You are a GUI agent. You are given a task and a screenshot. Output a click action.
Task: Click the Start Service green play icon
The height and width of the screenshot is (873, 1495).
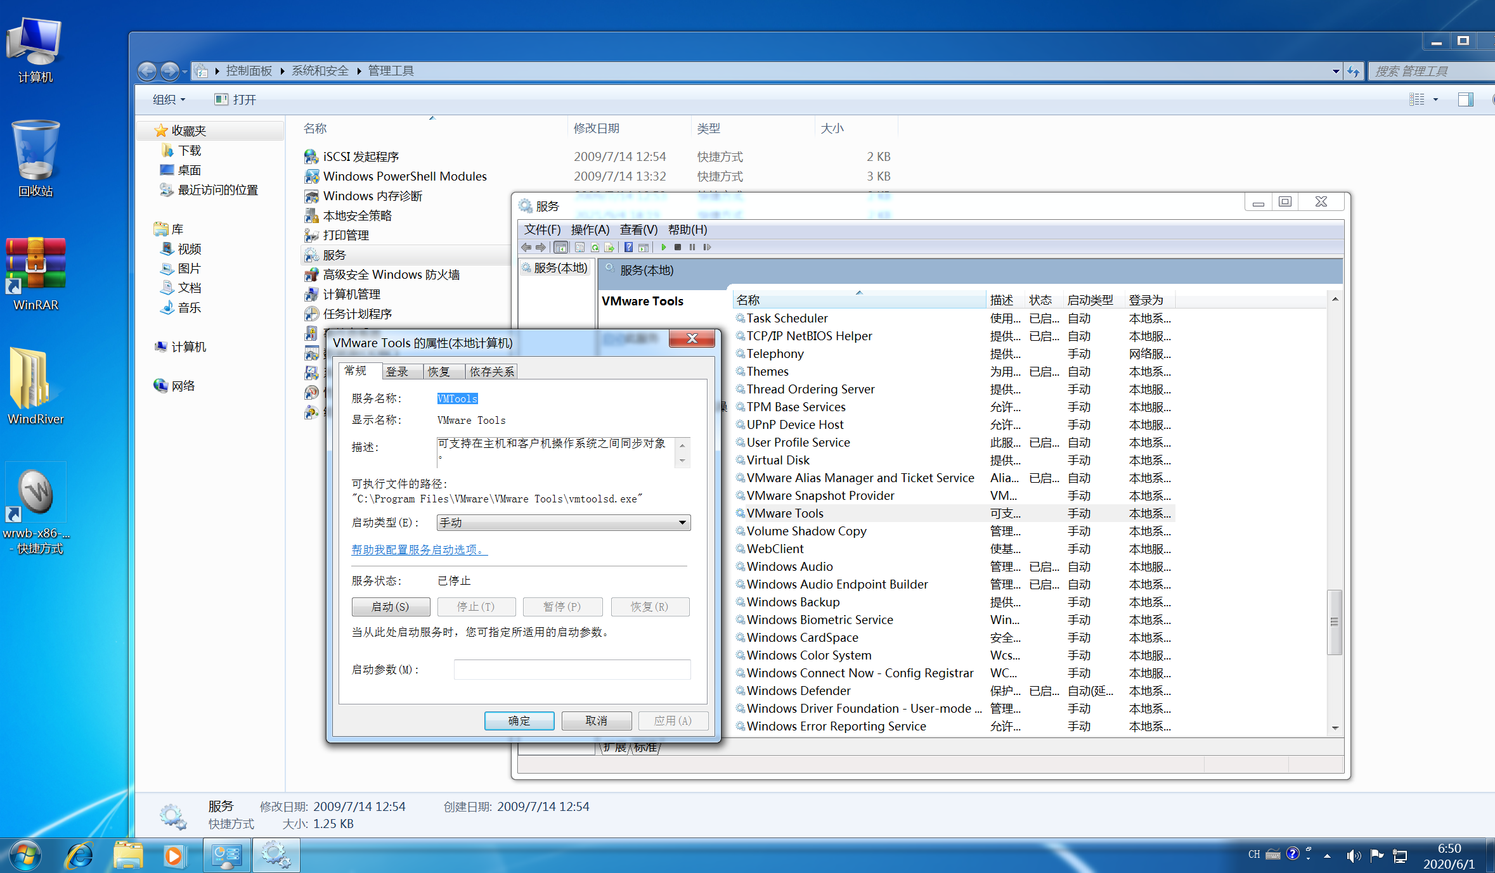664,247
